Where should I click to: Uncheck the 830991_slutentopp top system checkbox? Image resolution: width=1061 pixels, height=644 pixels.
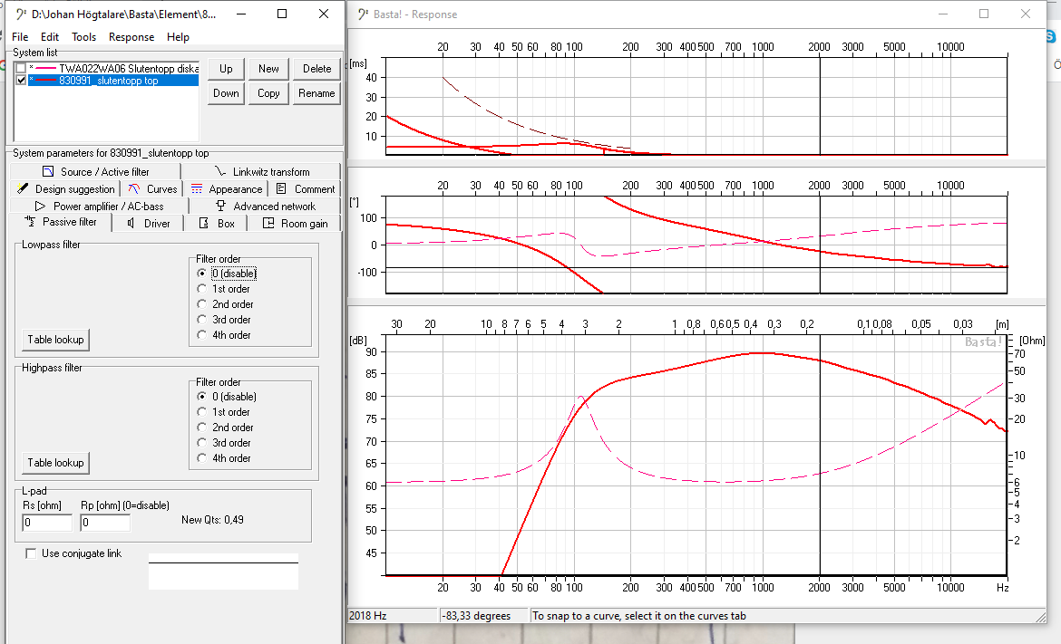[21, 81]
